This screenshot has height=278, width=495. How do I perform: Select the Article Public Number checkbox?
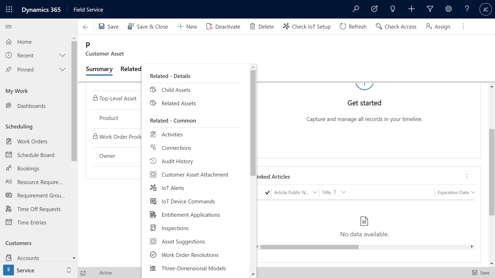(x=268, y=193)
